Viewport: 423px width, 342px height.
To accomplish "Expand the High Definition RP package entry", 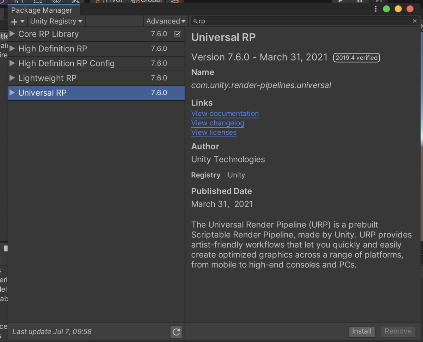I will tap(12, 49).
